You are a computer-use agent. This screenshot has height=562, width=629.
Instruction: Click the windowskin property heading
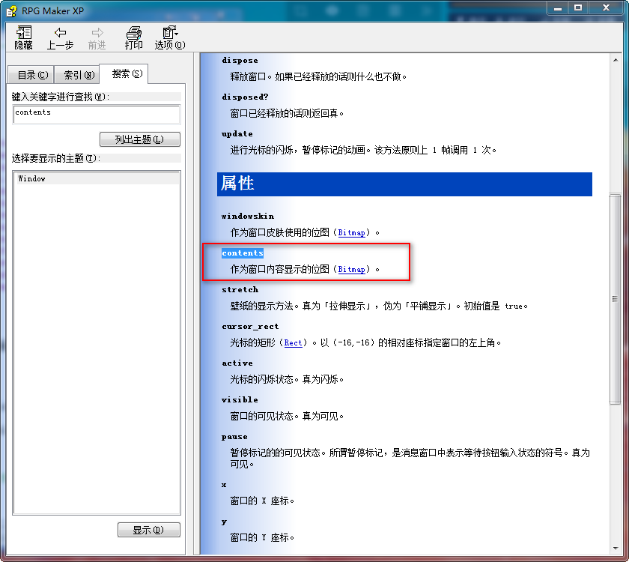point(248,216)
